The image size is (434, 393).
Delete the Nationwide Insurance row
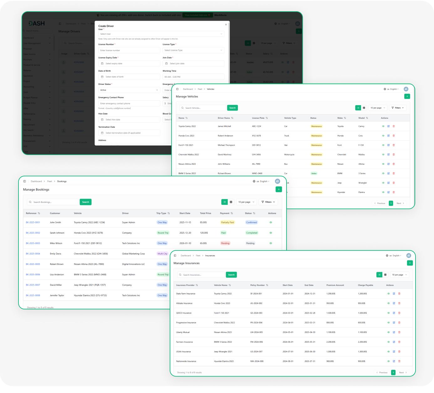[x=399, y=361]
